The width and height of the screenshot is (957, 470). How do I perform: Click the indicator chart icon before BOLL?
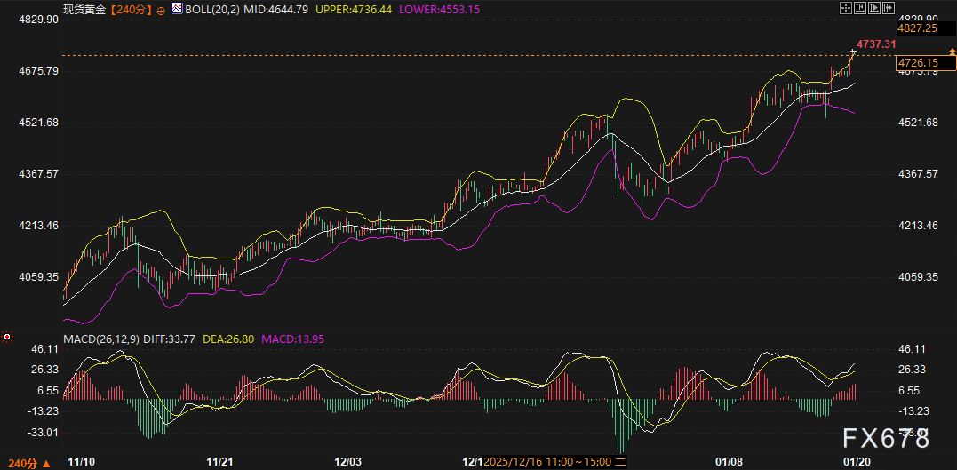177,10
